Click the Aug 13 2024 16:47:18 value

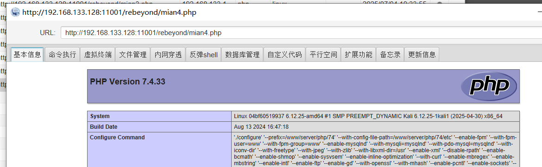coord(261,127)
